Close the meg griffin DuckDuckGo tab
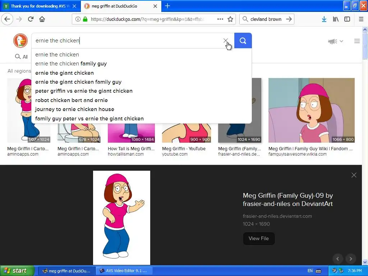Viewport: 368px width, 276px height. 155,6
